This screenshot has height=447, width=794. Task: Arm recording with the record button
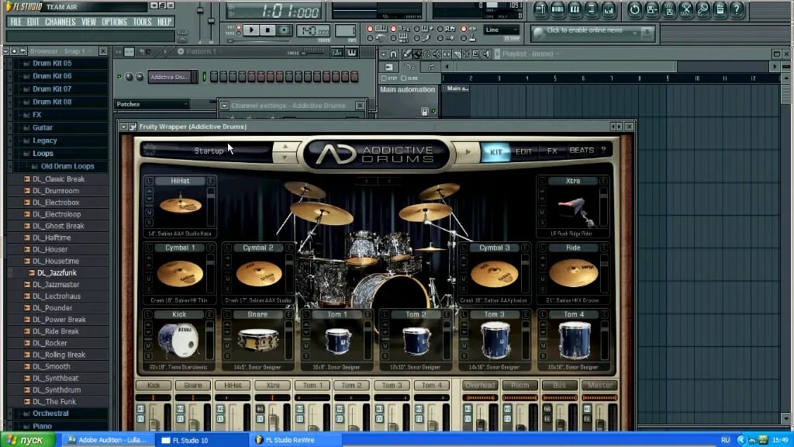tap(284, 30)
